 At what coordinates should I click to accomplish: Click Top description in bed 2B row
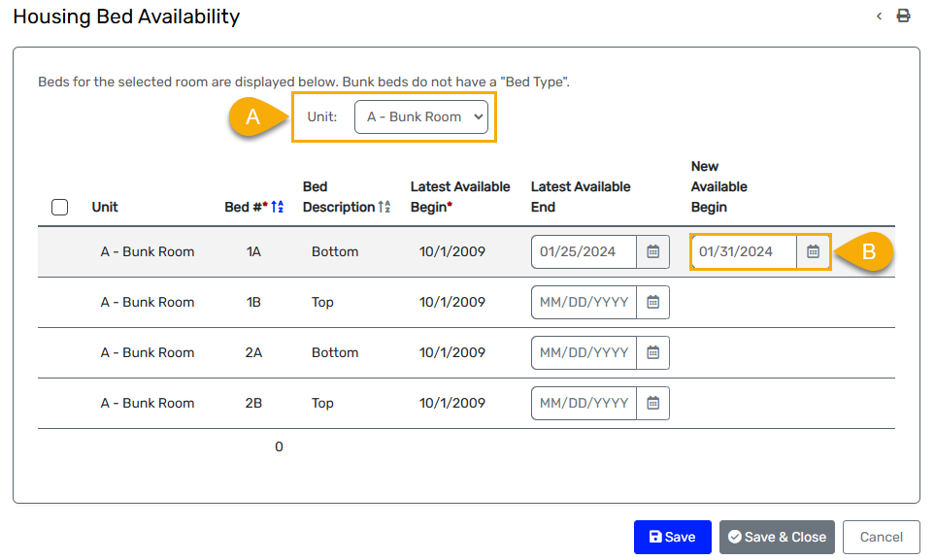[322, 403]
